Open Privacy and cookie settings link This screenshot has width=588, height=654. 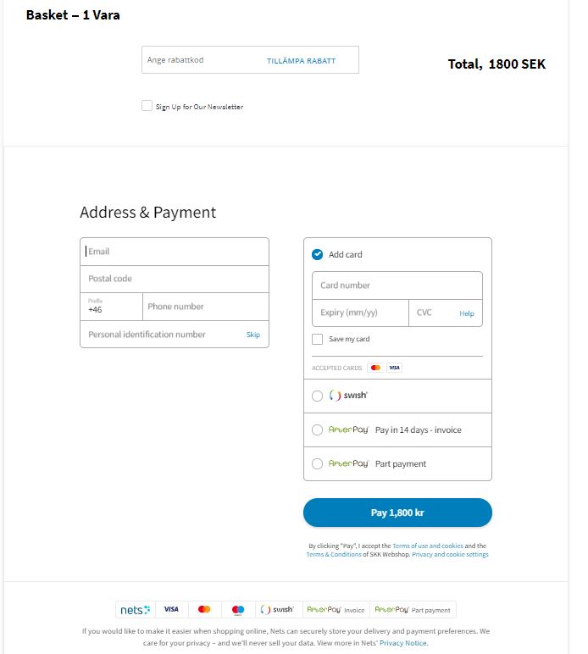pyautogui.click(x=450, y=554)
